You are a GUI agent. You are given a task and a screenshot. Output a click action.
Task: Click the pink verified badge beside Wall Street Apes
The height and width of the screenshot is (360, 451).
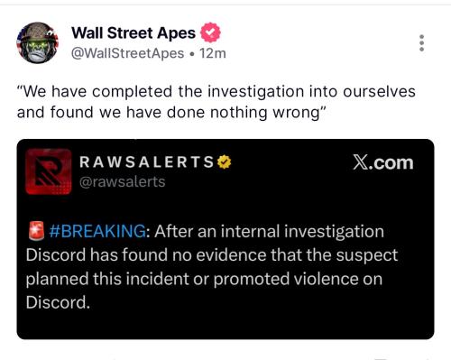211,32
